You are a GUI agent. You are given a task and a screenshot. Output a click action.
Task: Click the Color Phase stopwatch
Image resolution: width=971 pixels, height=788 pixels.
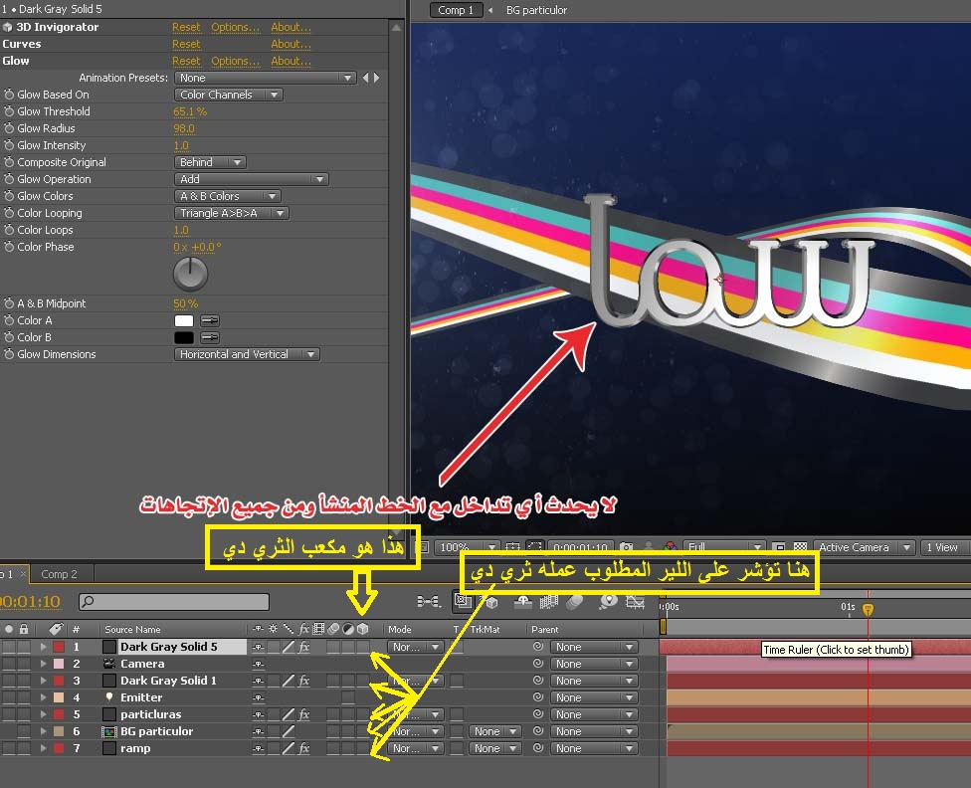click(x=9, y=247)
